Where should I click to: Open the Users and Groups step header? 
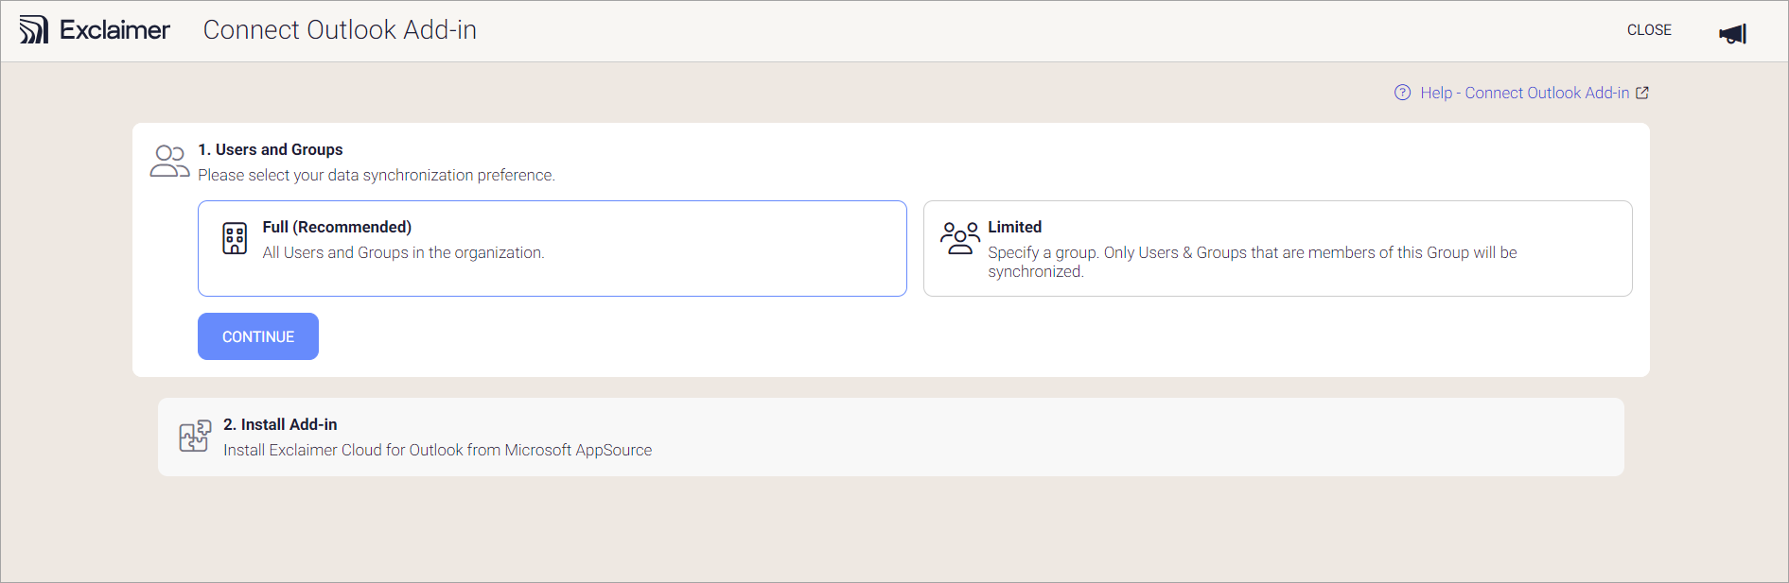coord(271,148)
